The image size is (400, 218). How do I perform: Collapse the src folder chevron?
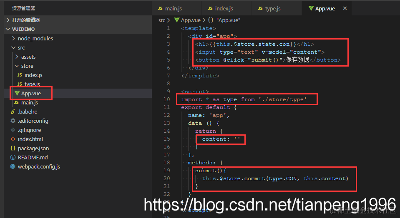[13, 47]
